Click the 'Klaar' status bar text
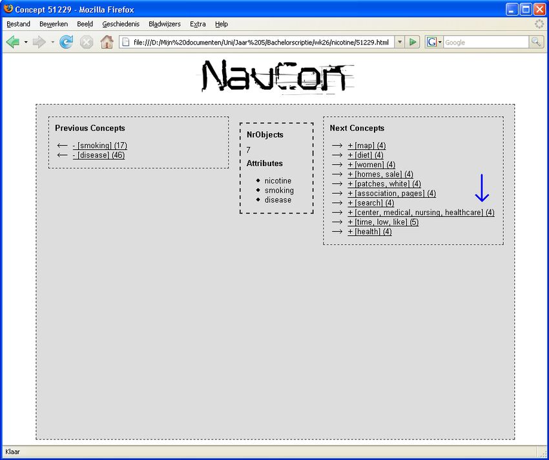The image size is (549, 460). (13, 452)
